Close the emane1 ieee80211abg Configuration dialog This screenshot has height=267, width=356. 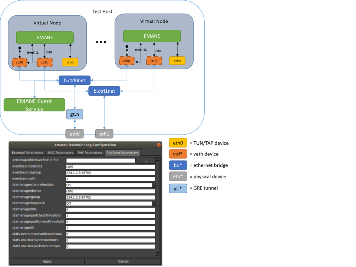click(x=159, y=145)
